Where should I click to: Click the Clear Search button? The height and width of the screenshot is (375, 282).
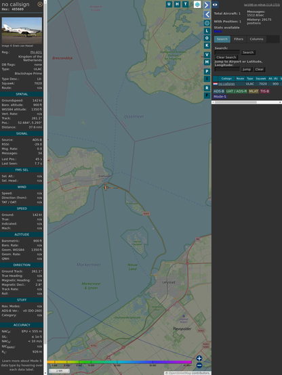pos(226,57)
